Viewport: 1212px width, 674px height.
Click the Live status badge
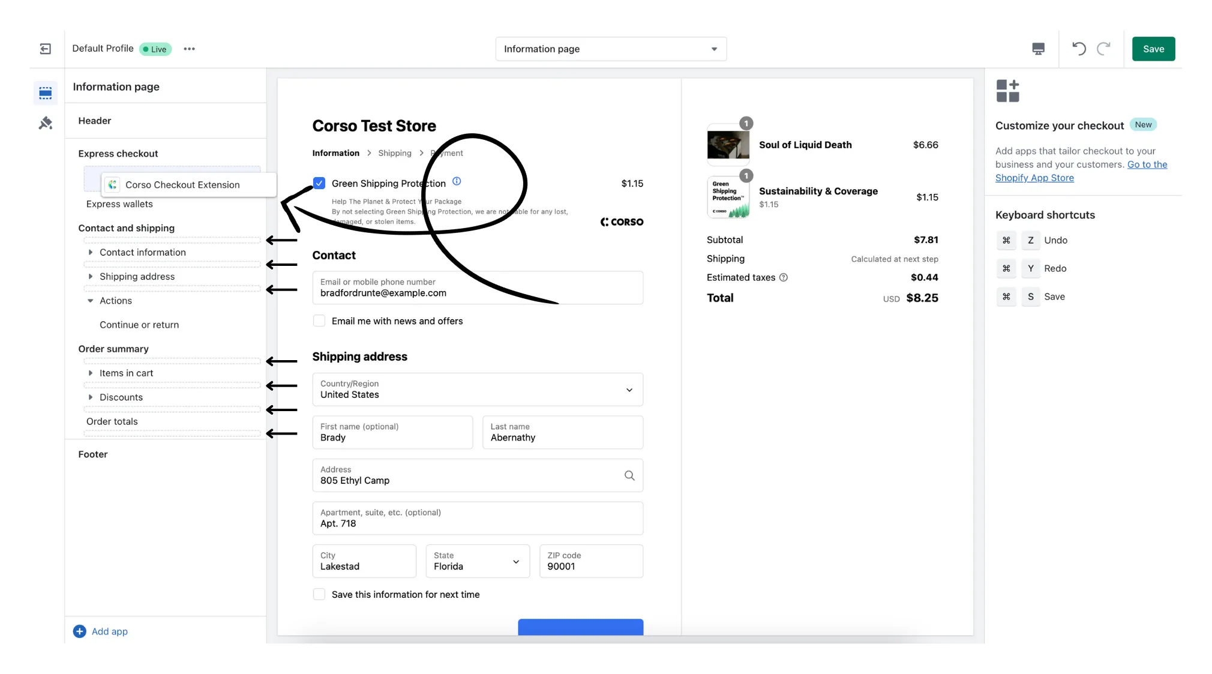[155, 49]
